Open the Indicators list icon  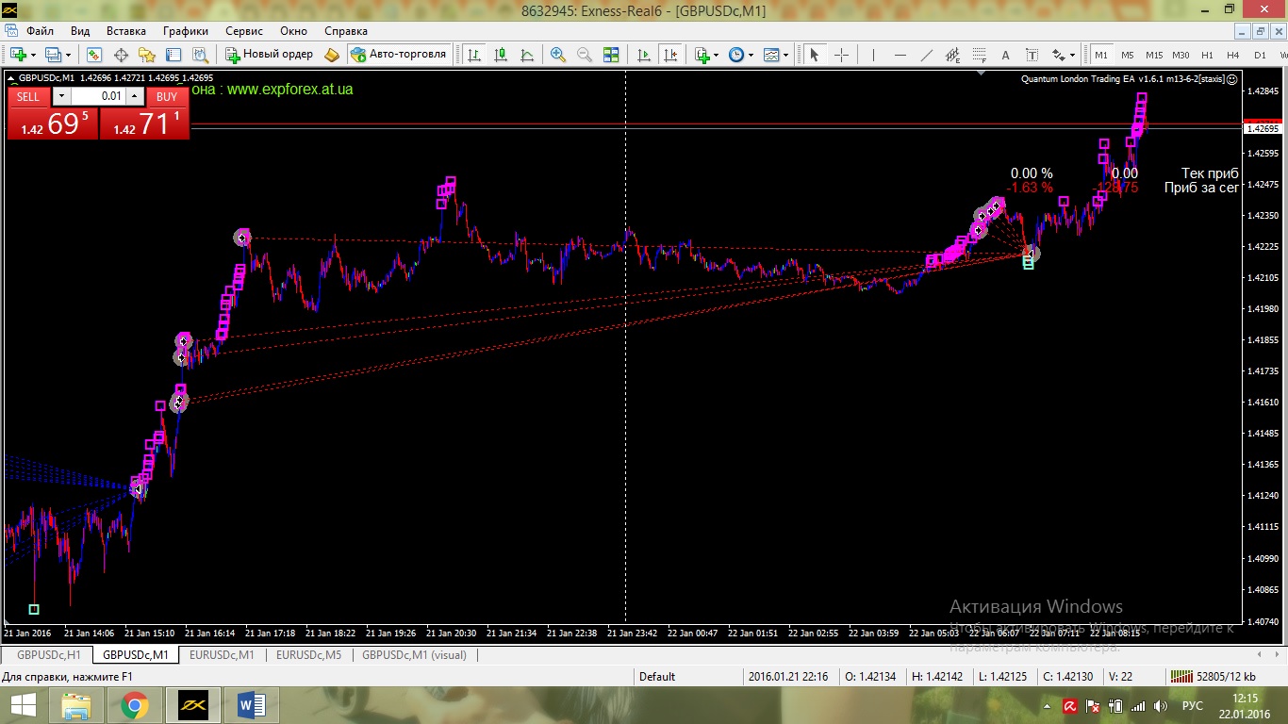point(702,55)
